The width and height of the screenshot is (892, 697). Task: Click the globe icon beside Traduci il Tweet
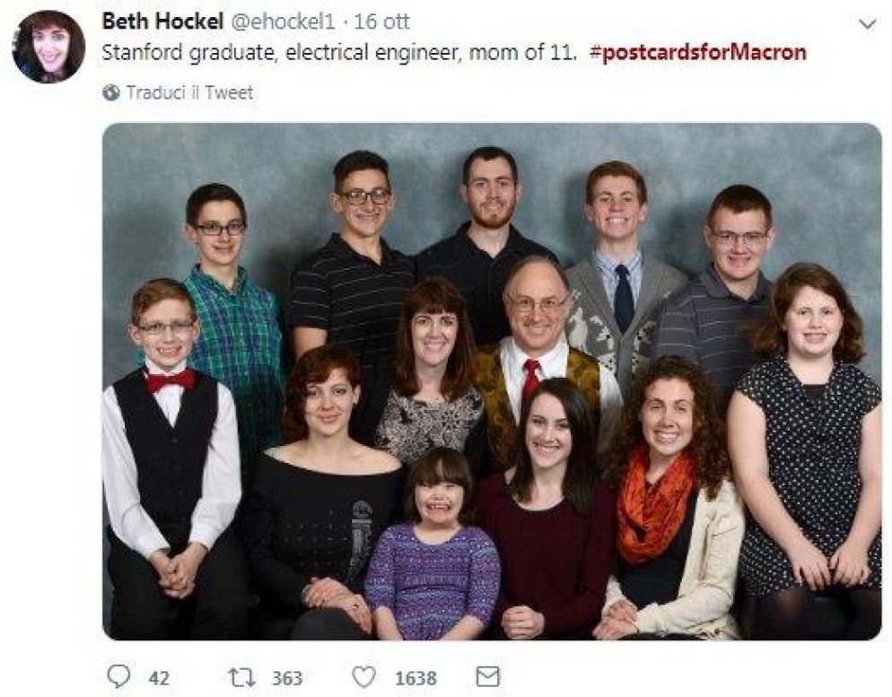[111, 92]
